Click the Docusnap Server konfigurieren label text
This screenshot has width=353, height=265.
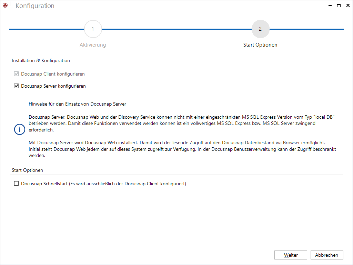pos(53,86)
